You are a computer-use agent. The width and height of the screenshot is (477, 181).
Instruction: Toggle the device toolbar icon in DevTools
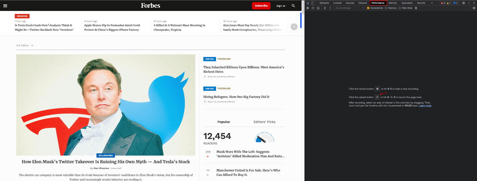click(x=313, y=3)
